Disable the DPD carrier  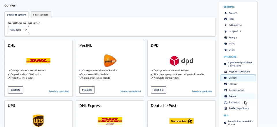click(x=158, y=90)
